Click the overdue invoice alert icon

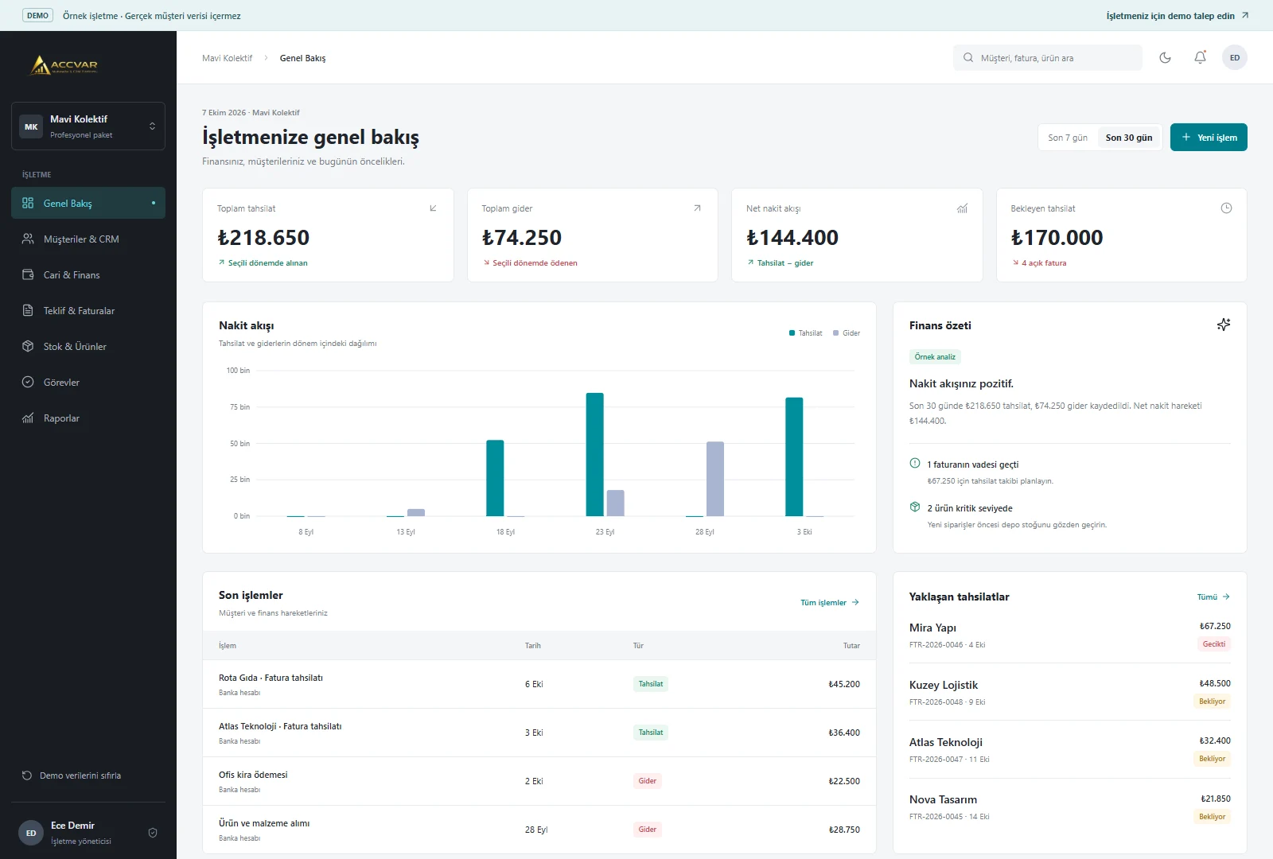[x=915, y=463]
